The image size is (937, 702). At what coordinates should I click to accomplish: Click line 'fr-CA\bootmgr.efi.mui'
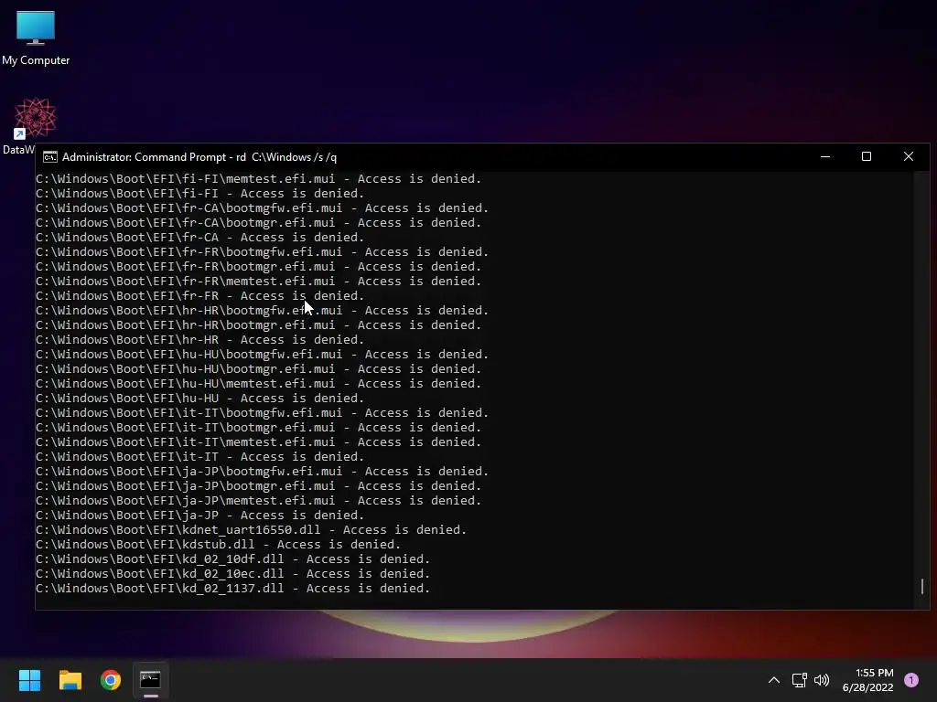259,223
